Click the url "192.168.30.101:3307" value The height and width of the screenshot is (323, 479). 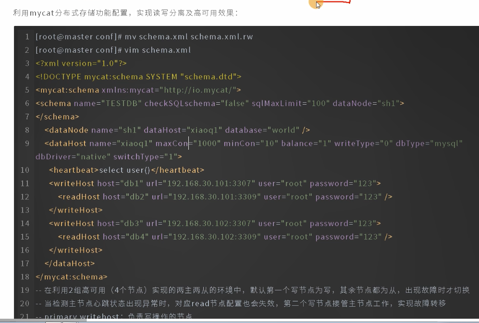pyautogui.click(x=209, y=183)
